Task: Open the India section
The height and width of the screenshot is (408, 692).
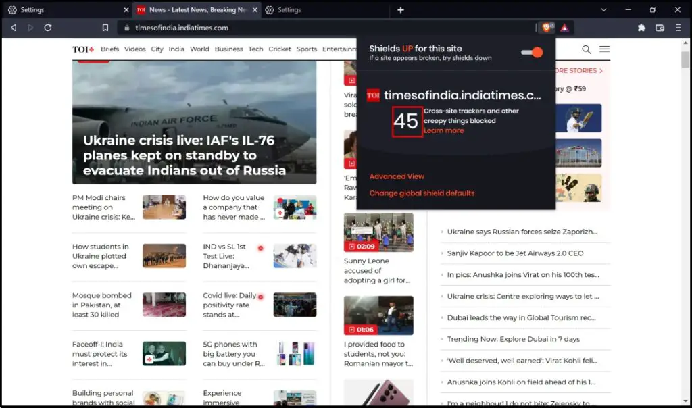Action: pos(176,49)
